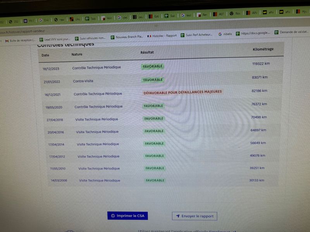Select the date 21/01/2022

click(x=52, y=82)
